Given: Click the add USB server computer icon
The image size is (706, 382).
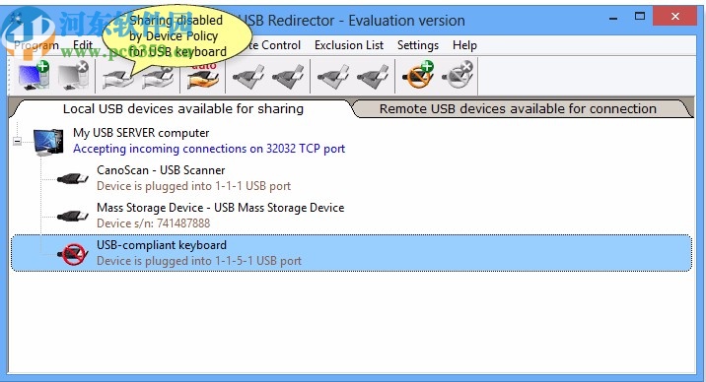Looking at the screenshot, I should click(x=34, y=76).
